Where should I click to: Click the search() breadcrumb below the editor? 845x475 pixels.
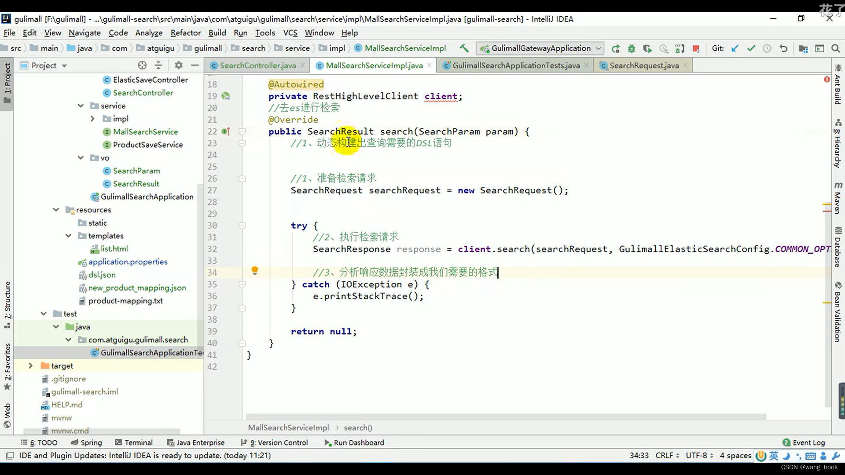click(358, 427)
